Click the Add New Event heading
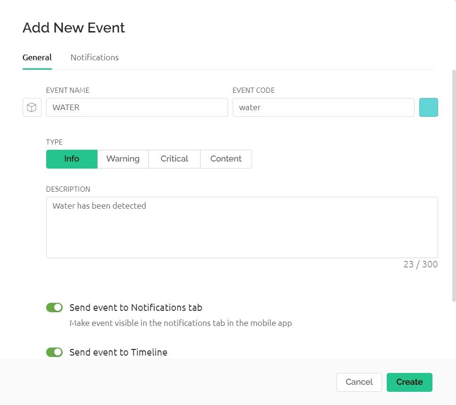Viewport: 456px width, 405px height. point(73,28)
